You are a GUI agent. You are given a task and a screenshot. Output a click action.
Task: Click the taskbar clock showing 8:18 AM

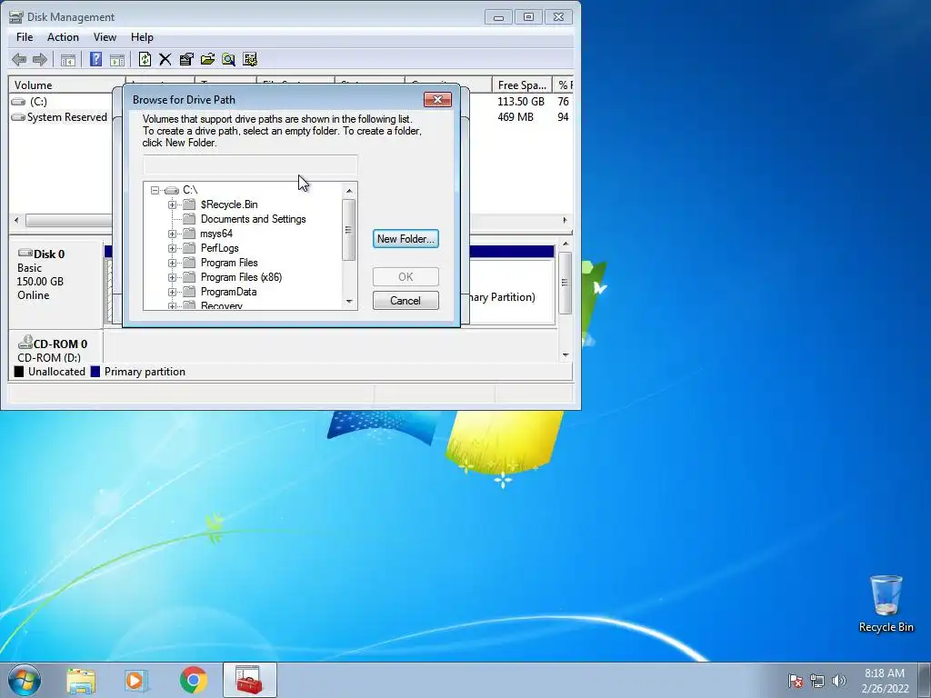pyautogui.click(x=885, y=681)
